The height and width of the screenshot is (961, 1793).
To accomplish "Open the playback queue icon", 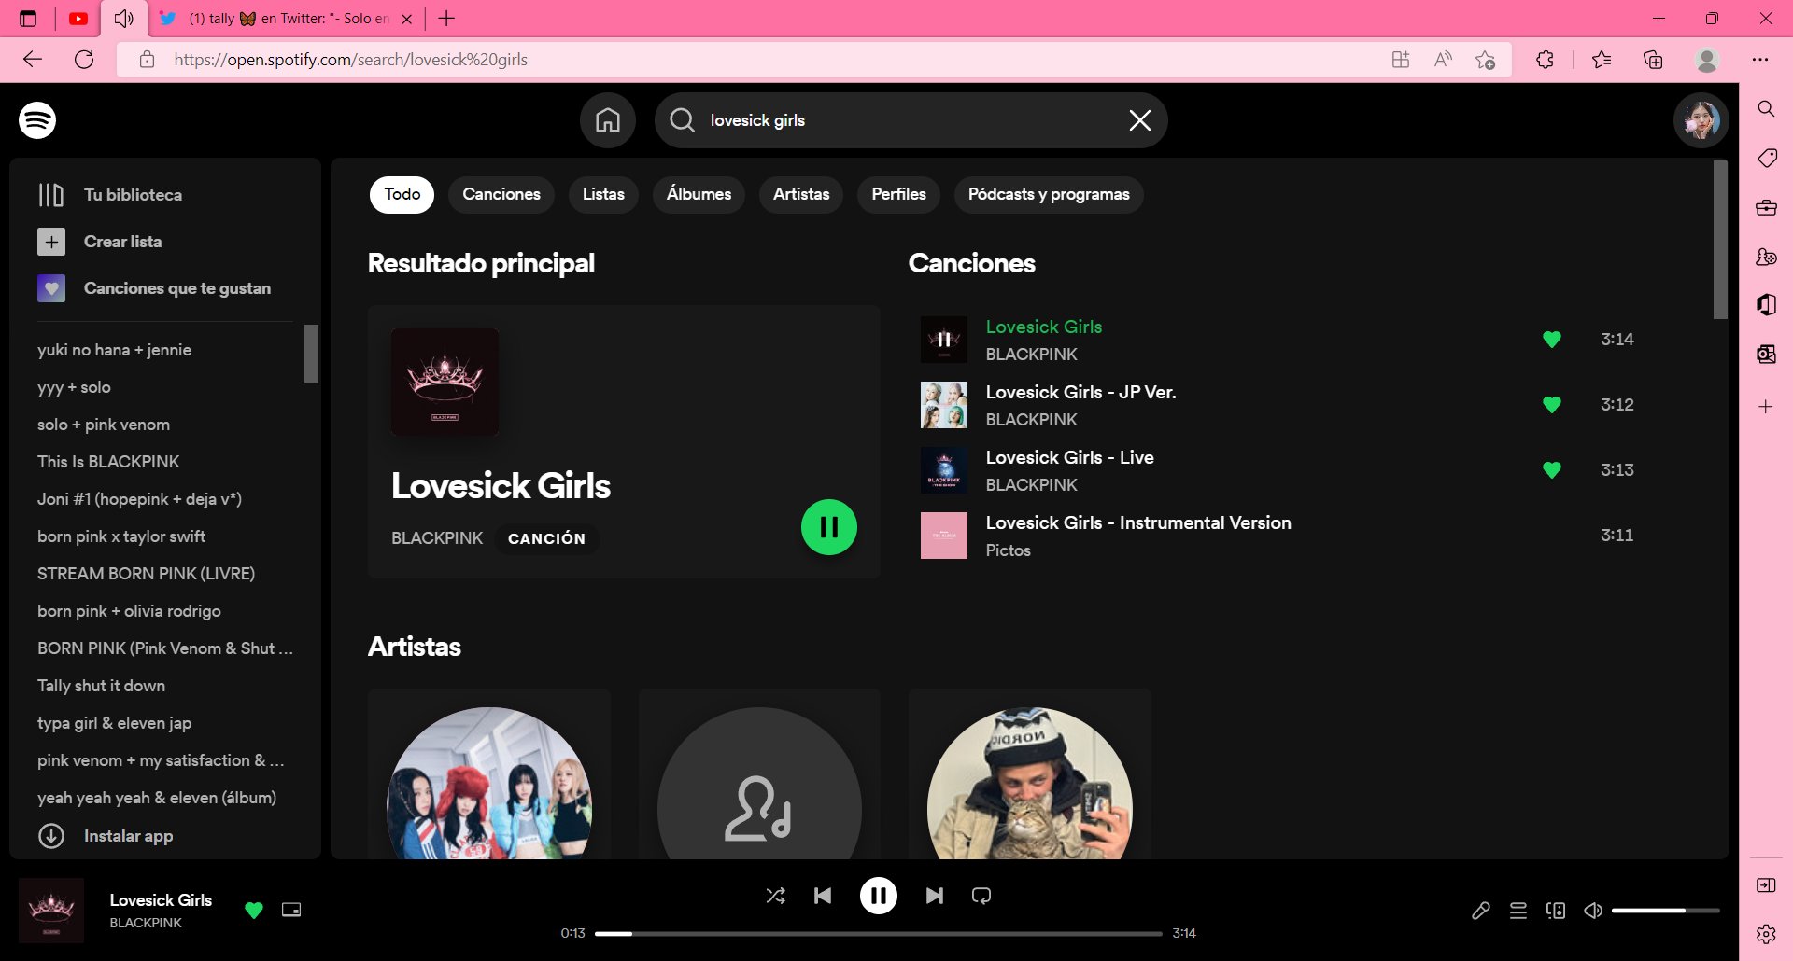I will tap(1518, 911).
